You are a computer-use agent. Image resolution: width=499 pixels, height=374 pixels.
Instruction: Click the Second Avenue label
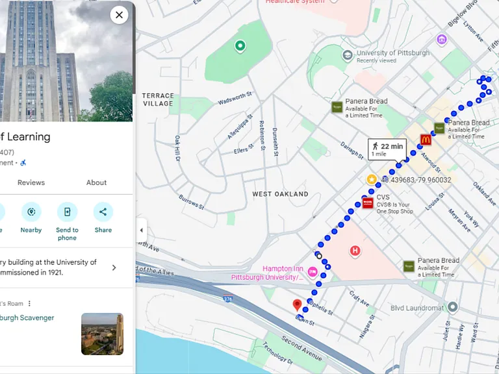301,348
